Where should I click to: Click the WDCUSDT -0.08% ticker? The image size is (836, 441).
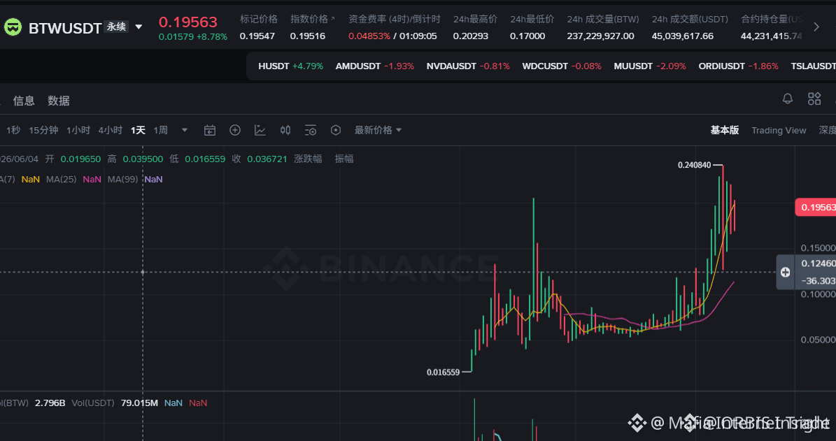pos(562,66)
